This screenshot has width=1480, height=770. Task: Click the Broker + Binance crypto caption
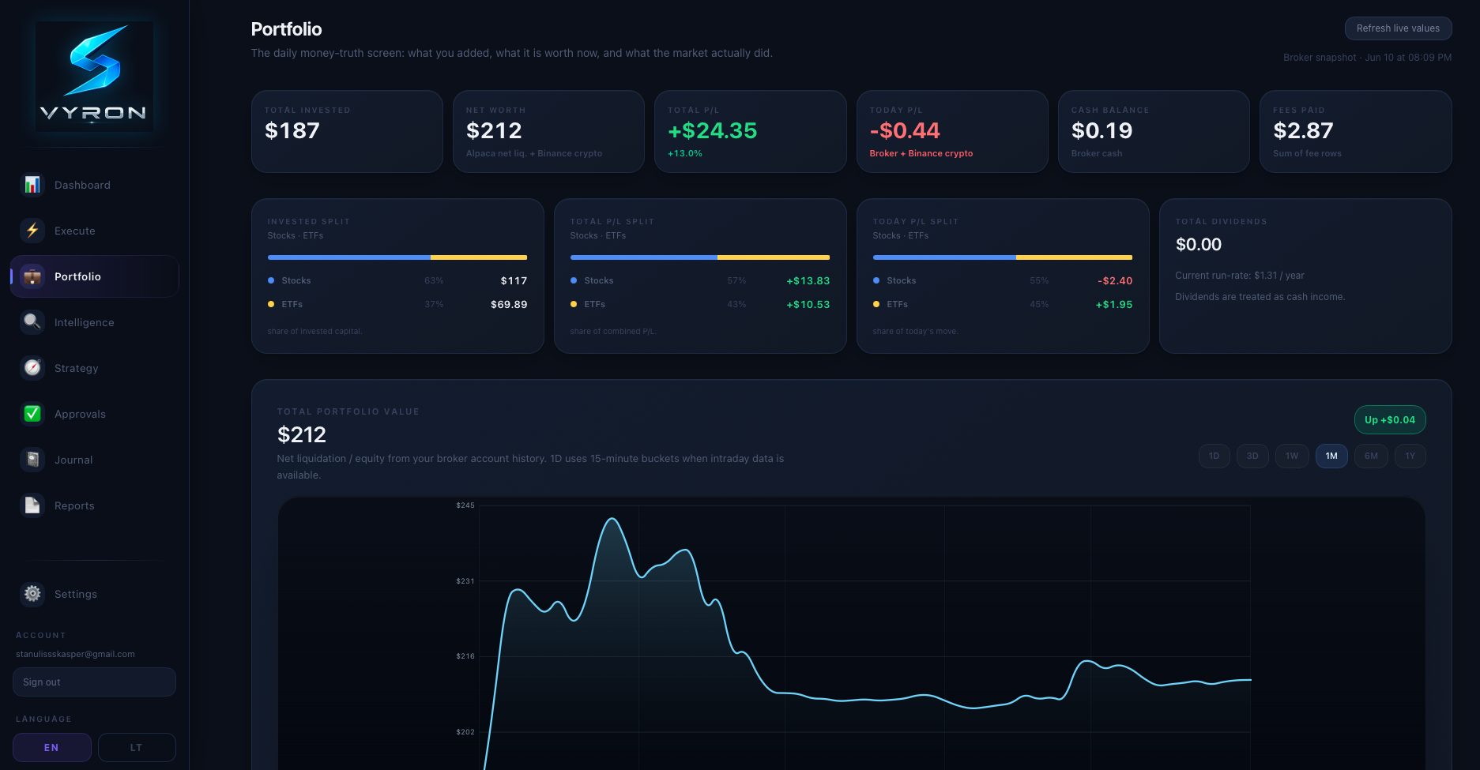[x=921, y=153]
